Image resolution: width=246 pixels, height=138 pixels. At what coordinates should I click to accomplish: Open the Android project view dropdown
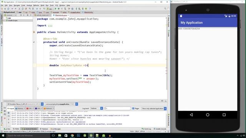(10, 15)
